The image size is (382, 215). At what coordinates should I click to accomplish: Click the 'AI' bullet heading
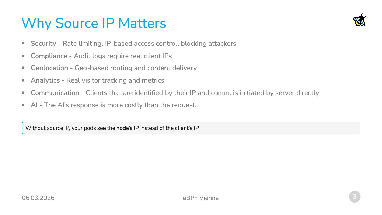[x=34, y=105]
